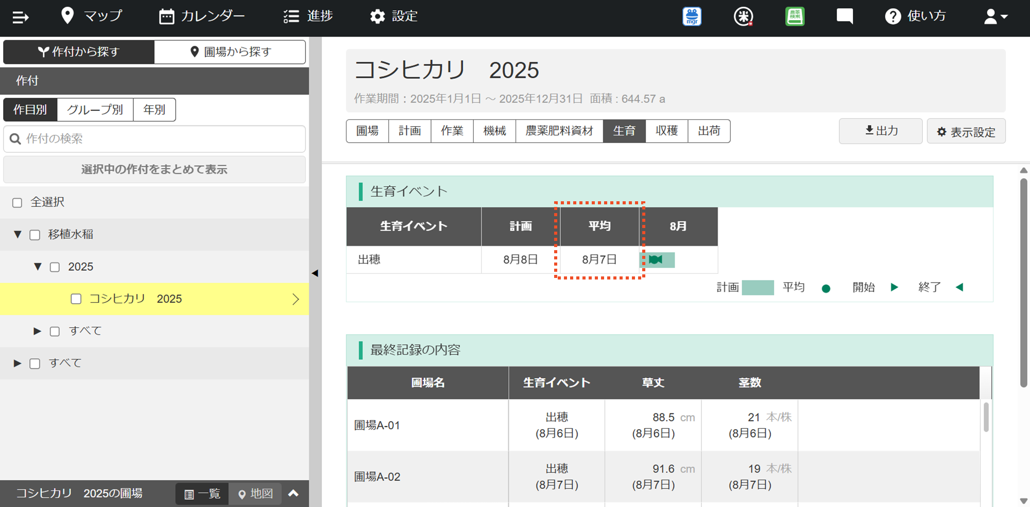Open the 進捗 progress view

pyautogui.click(x=308, y=16)
